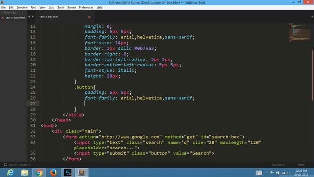Switch to Sublime Text in taskbar
314x177 pixels.
click(82, 173)
